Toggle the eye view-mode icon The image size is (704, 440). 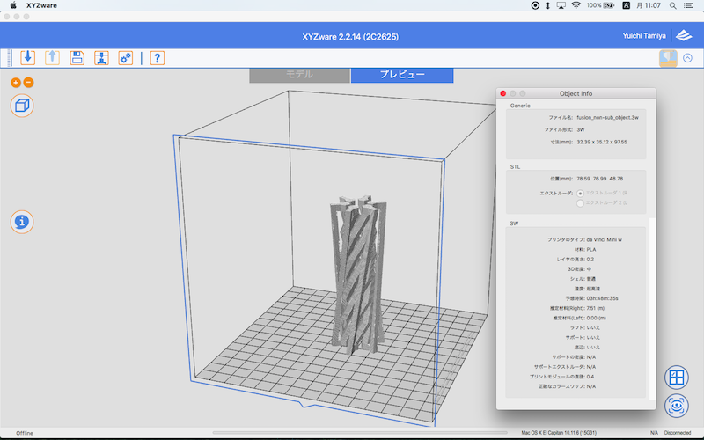coord(676,406)
